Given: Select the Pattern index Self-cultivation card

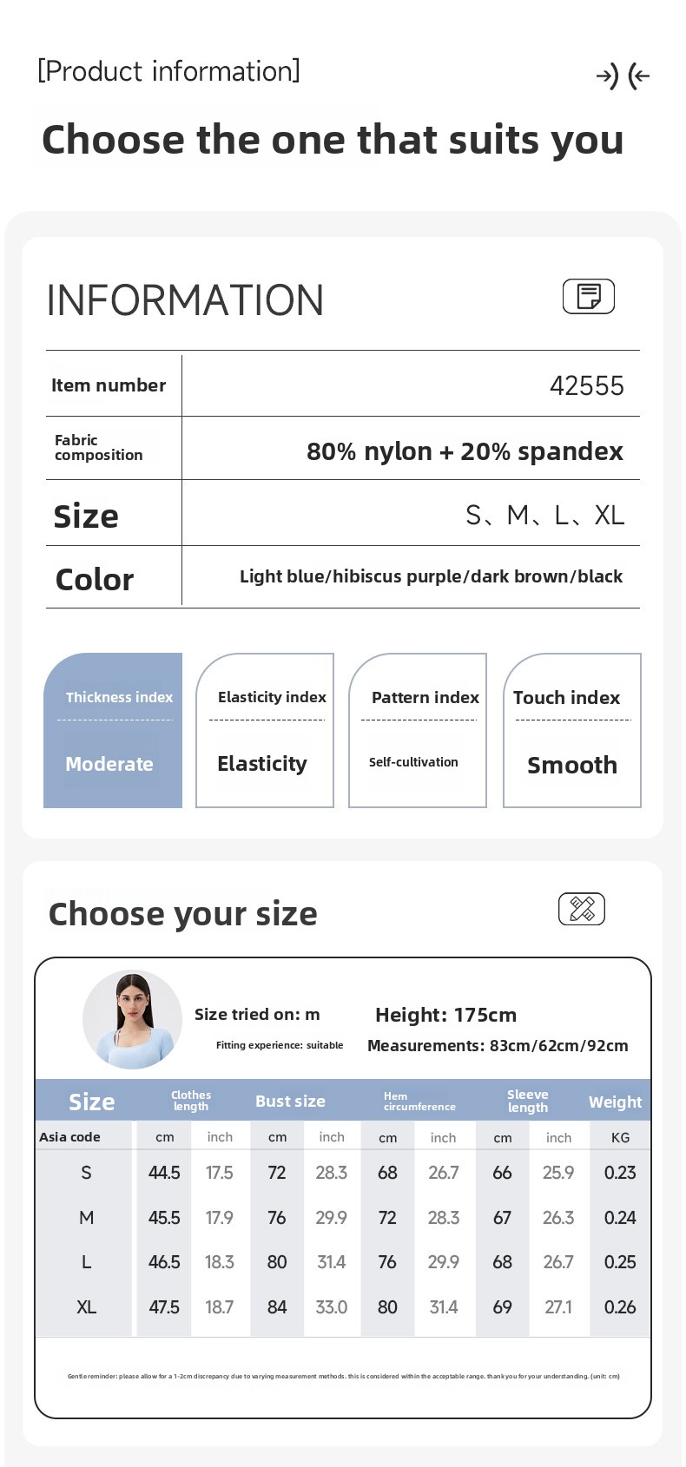Looking at the screenshot, I should (418, 731).
